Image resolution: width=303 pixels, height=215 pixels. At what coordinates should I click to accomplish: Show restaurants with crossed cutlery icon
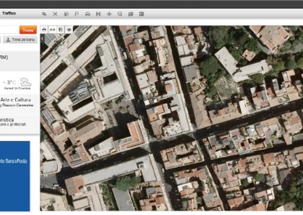pyautogui.click(x=55, y=14)
